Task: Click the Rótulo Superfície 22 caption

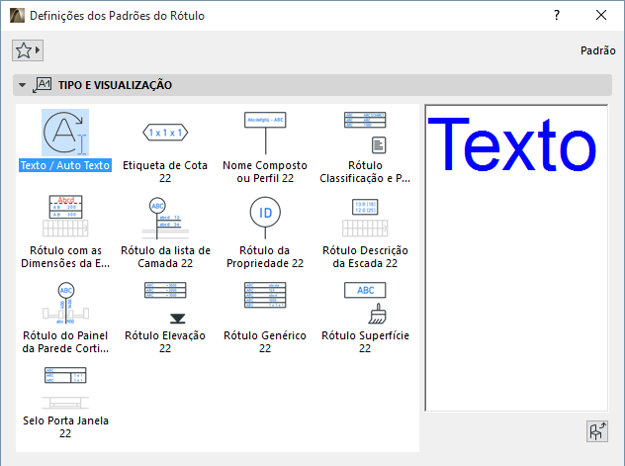Action: point(365,341)
